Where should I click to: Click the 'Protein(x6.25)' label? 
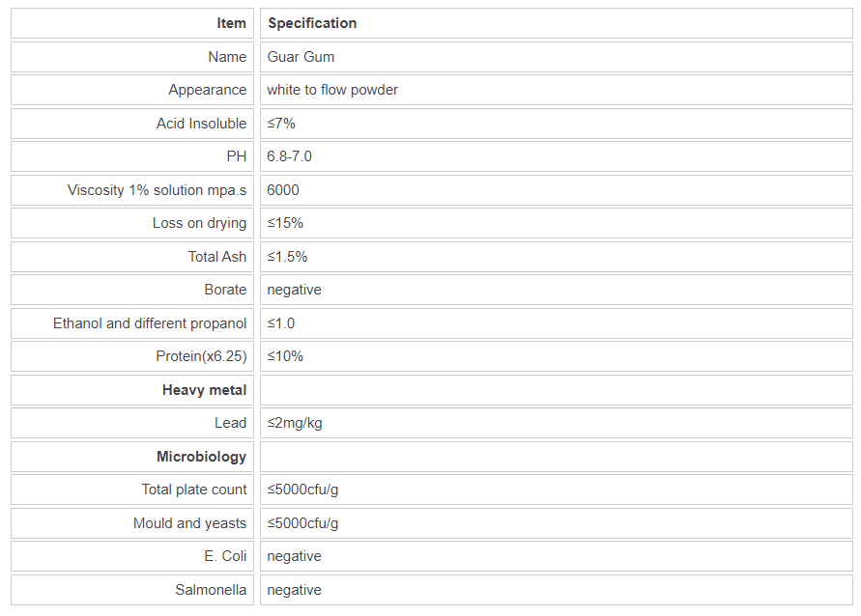coord(201,356)
